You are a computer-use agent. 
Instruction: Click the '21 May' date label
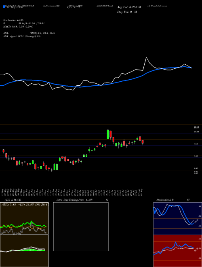pyautogui.click(x=3, y=192)
